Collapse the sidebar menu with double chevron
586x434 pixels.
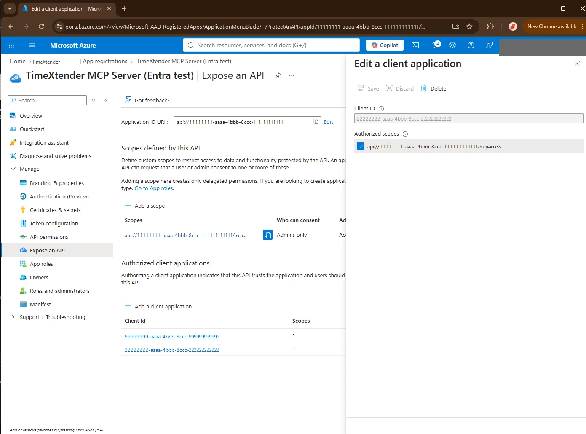point(106,100)
